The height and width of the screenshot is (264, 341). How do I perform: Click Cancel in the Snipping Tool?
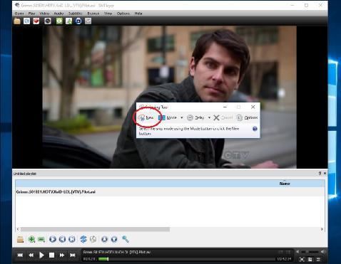pyautogui.click(x=223, y=117)
